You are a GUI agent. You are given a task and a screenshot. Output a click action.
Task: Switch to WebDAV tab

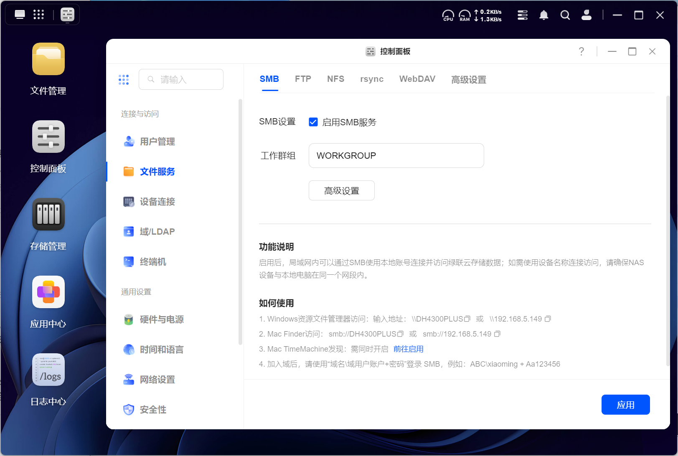coord(417,79)
